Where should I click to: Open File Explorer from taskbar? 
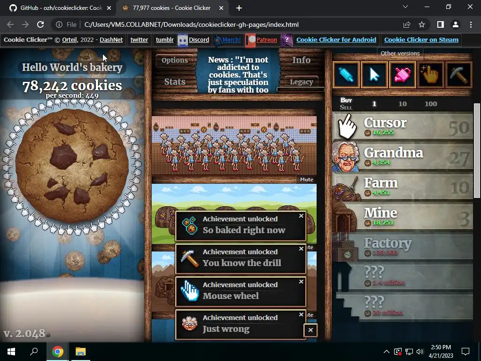tap(80, 351)
